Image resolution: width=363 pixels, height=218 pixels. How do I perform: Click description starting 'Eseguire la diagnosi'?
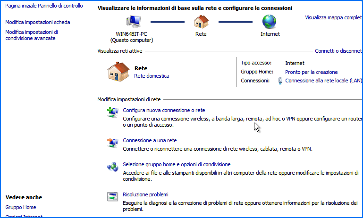pos(240,206)
